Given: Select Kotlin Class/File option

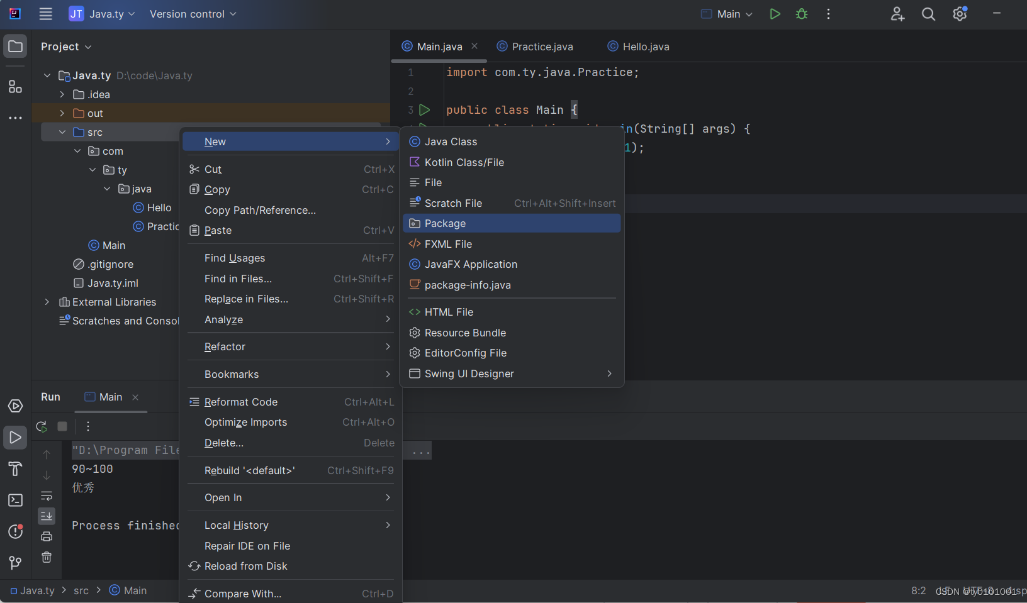Looking at the screenshot, I should (512, 162).
